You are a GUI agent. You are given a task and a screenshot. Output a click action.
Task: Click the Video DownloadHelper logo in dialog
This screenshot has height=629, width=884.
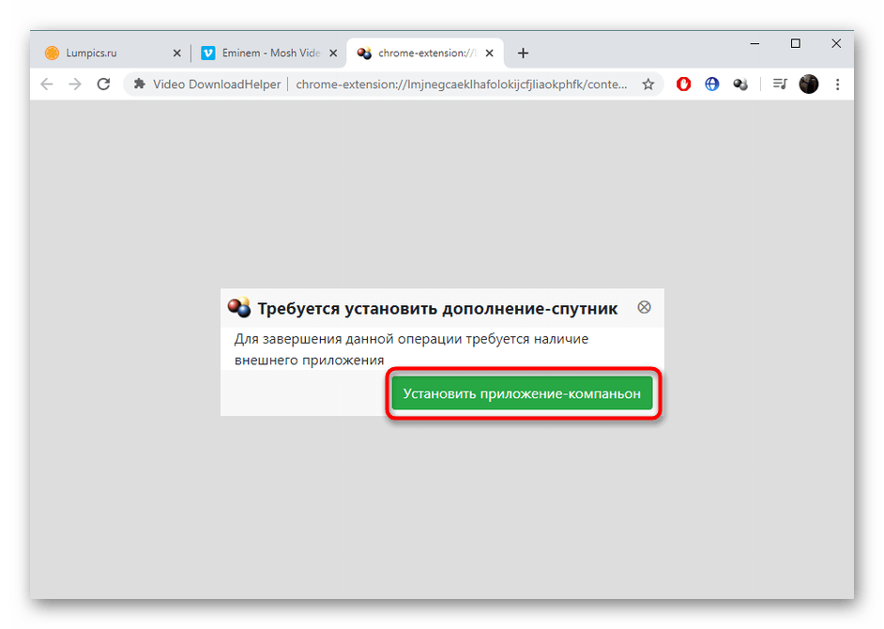pyautogui.click(x=238, y=307)
